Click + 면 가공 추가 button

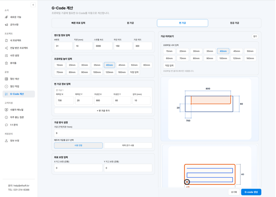(103, 111)
